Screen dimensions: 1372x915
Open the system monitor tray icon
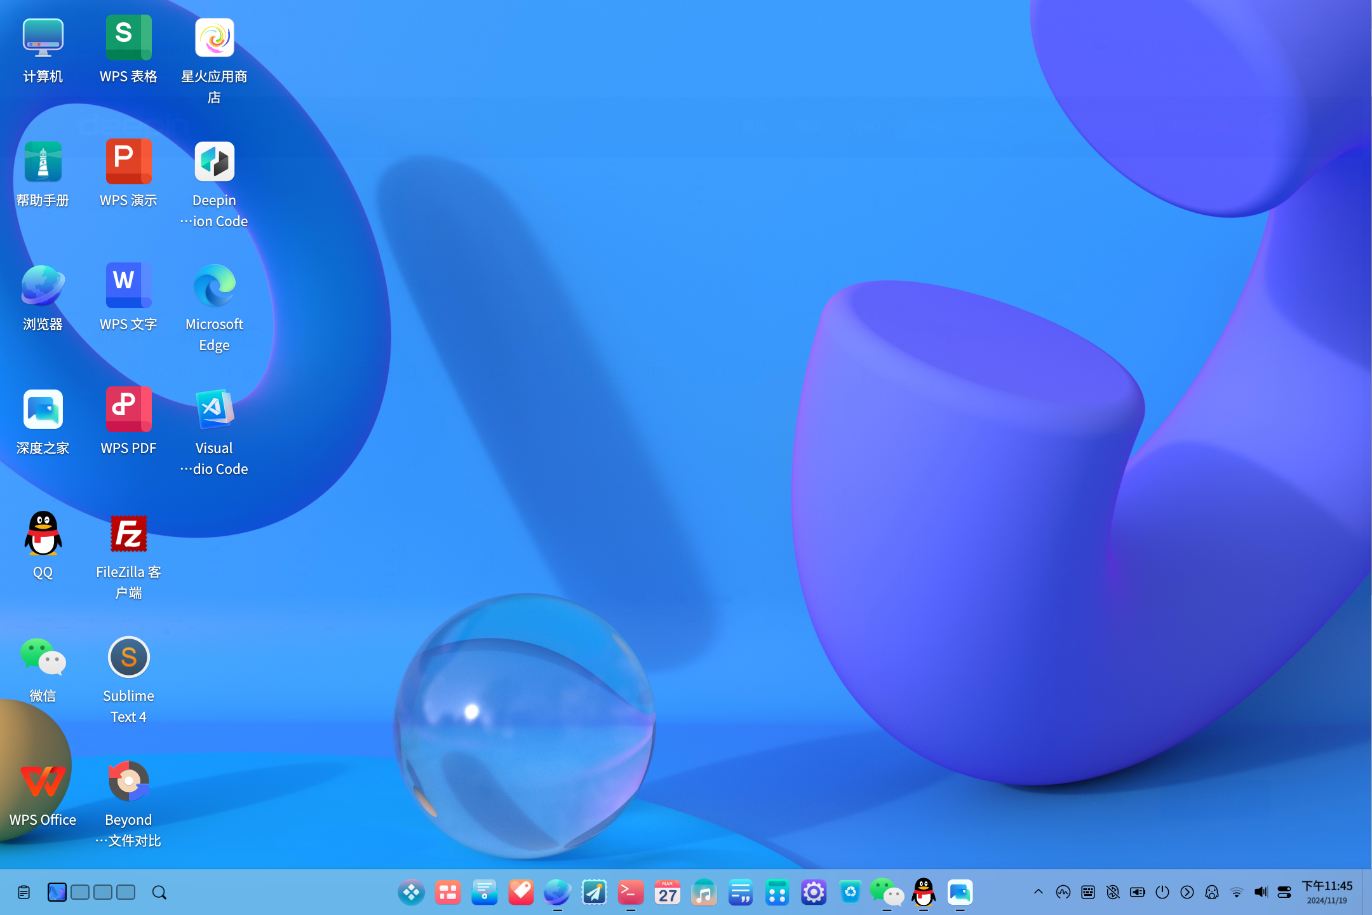coord(1063,892)
